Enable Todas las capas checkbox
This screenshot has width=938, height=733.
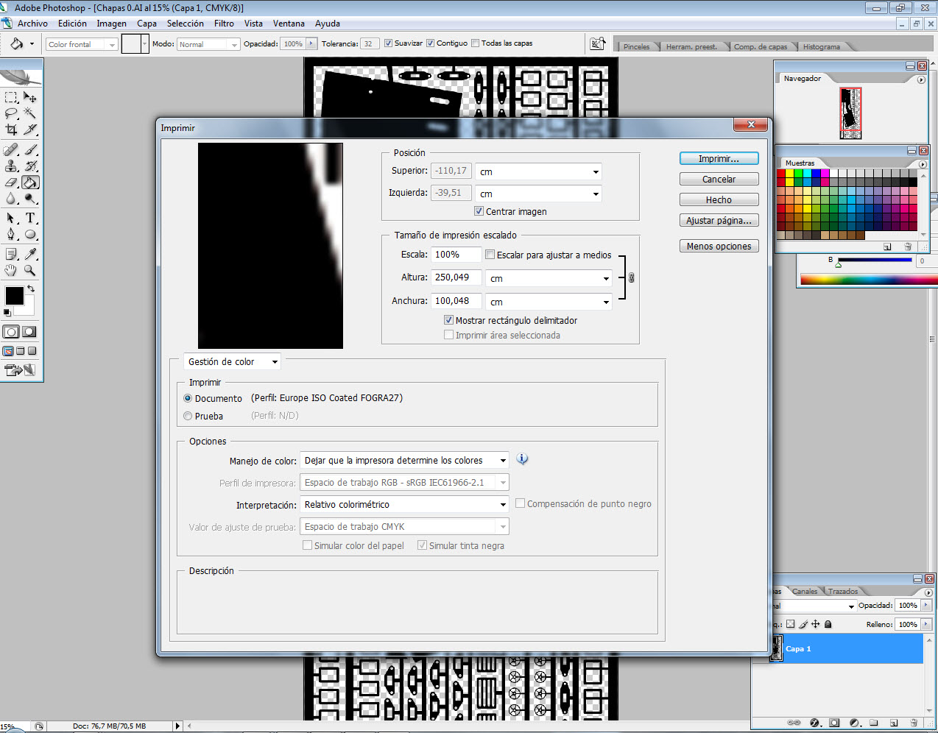(475, 43)
